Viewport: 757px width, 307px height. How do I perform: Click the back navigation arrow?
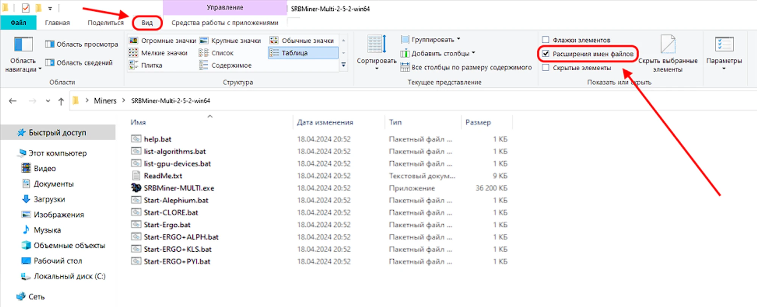[x=13, y=101]
